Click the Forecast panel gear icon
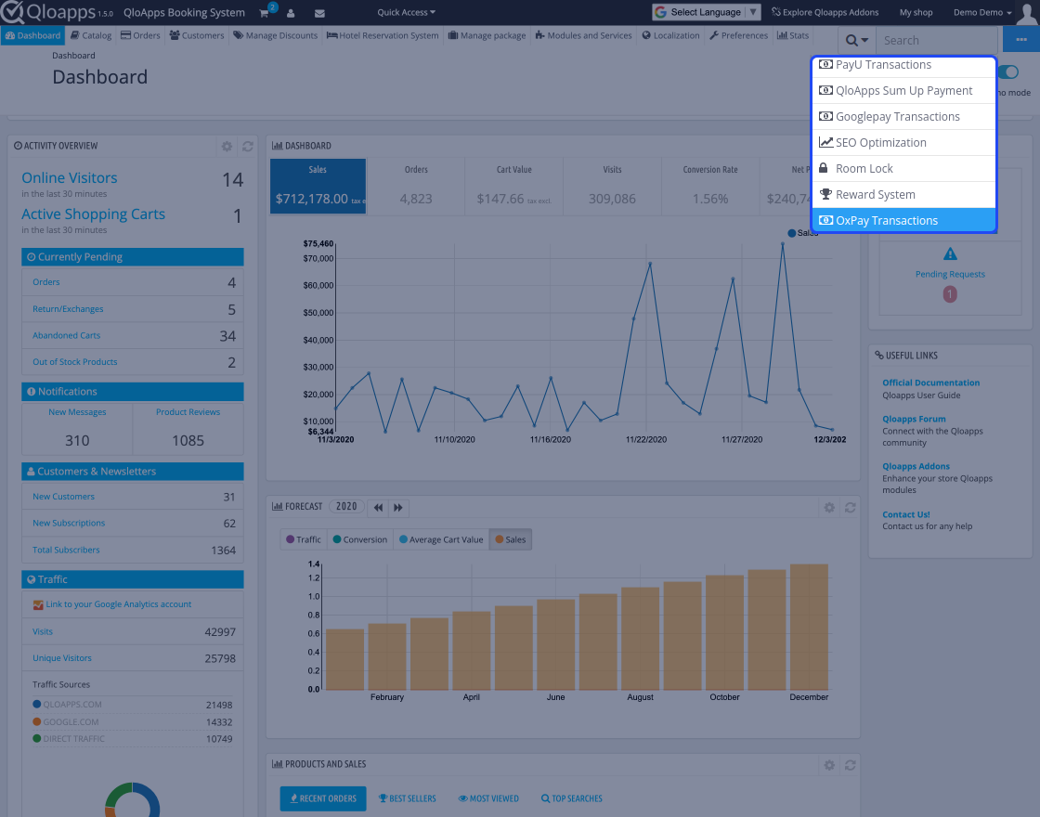Image resolution: width=1040 pixels, height=817 pixels. pos(829,507)
